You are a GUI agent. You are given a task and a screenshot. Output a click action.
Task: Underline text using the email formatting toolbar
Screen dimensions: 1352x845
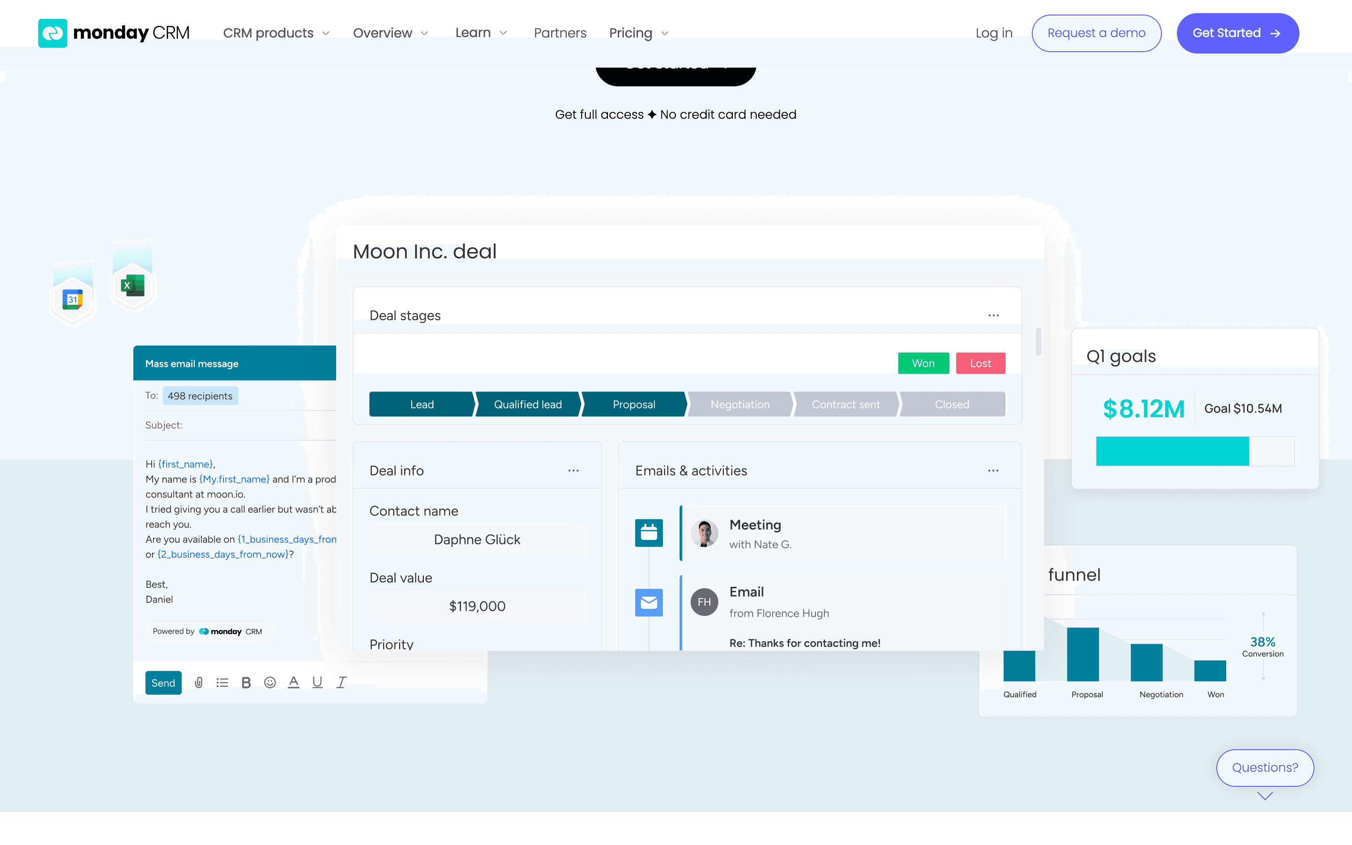317,683
